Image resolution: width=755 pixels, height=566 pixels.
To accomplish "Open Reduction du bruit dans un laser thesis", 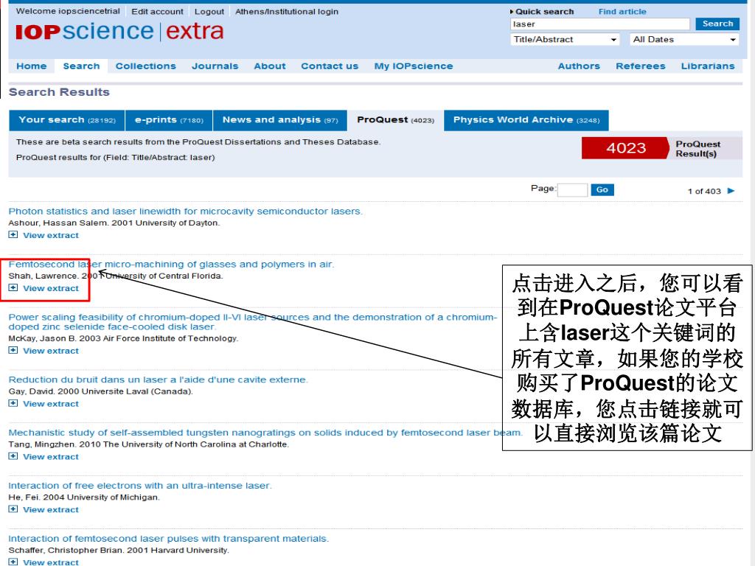I will tap(158, 380).
